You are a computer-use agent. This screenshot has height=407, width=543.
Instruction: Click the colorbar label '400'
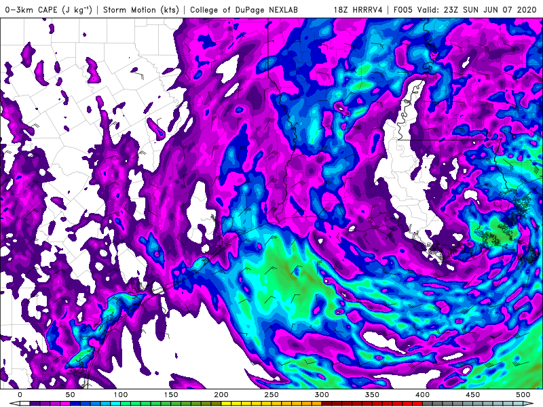(422, 395)
